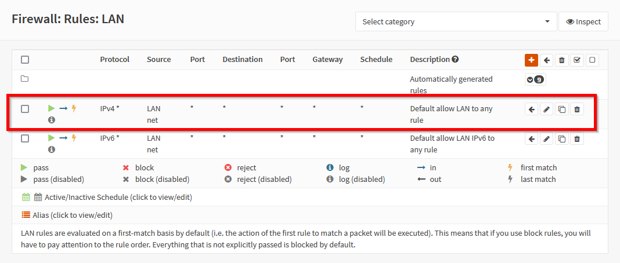Edit the IPv4 LAN rule with pencil icon

pos(547,109)
